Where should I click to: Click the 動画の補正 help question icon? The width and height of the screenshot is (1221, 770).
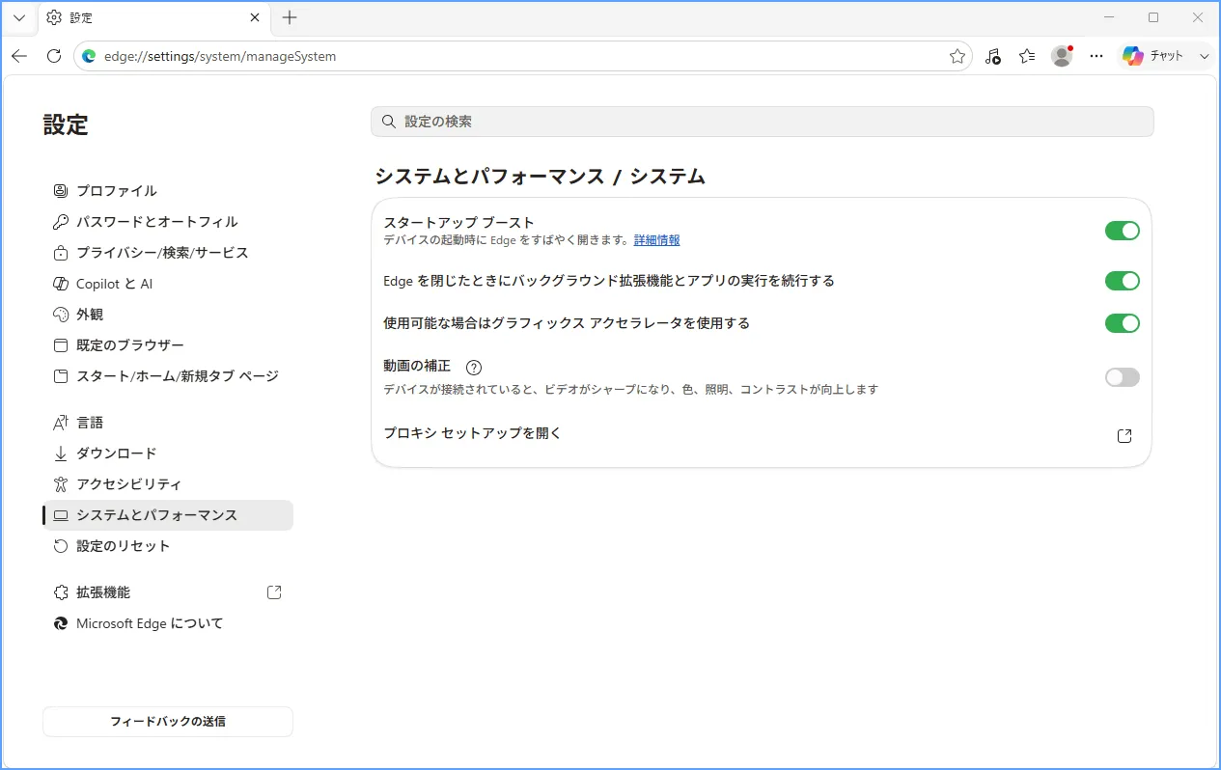tap(473, 367)
